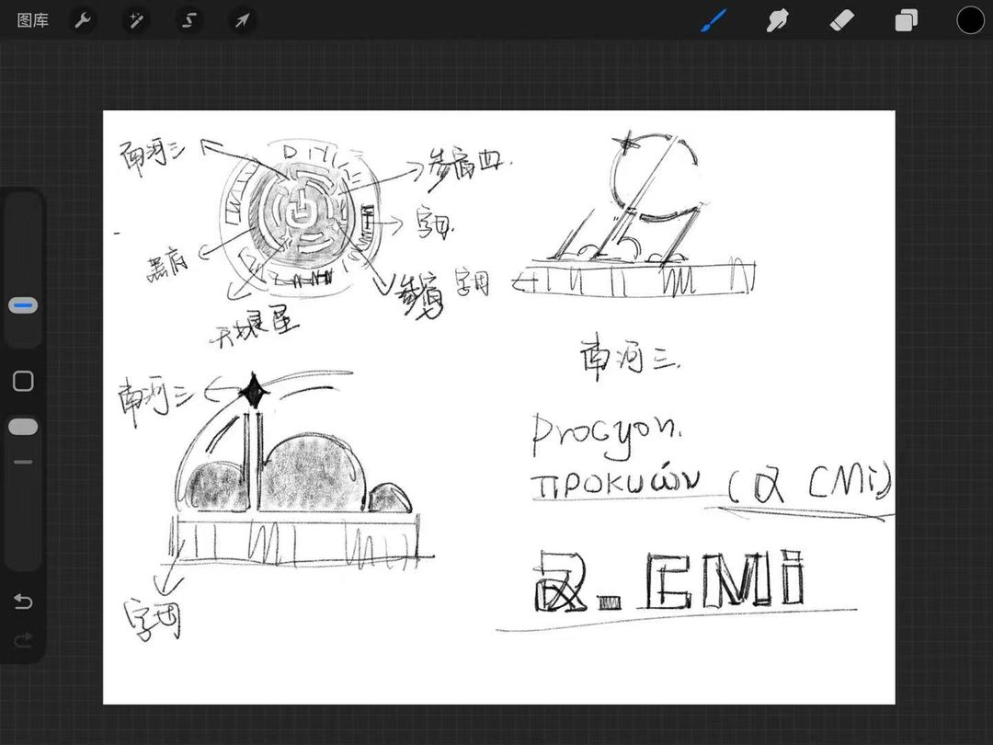The image size is (993, 745).
Task: Select the Brush tool
Action: click(713, 20)
